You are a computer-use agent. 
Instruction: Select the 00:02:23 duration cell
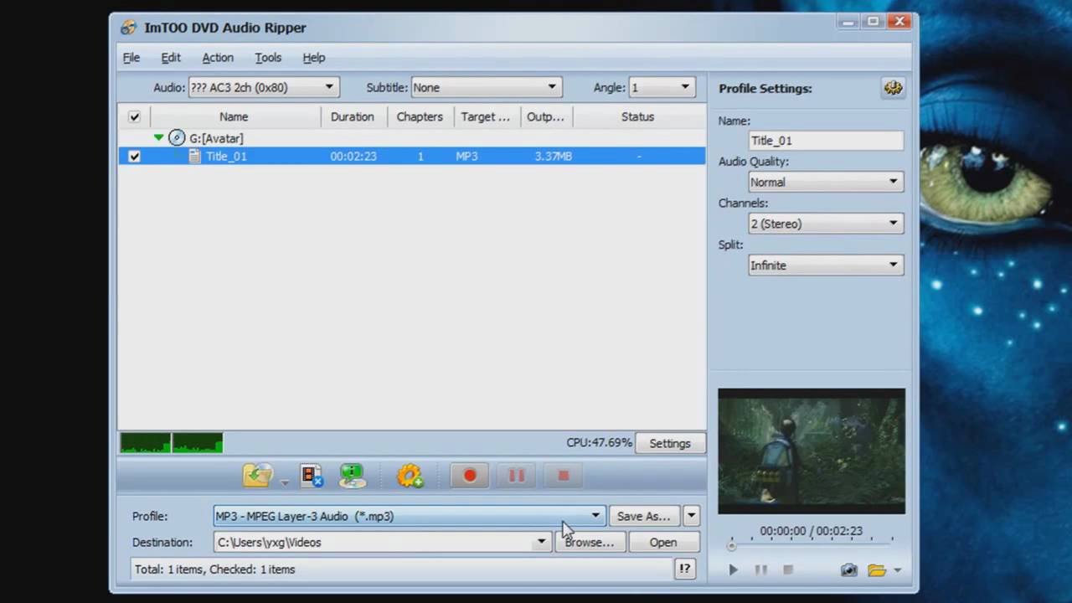point(353,156)
